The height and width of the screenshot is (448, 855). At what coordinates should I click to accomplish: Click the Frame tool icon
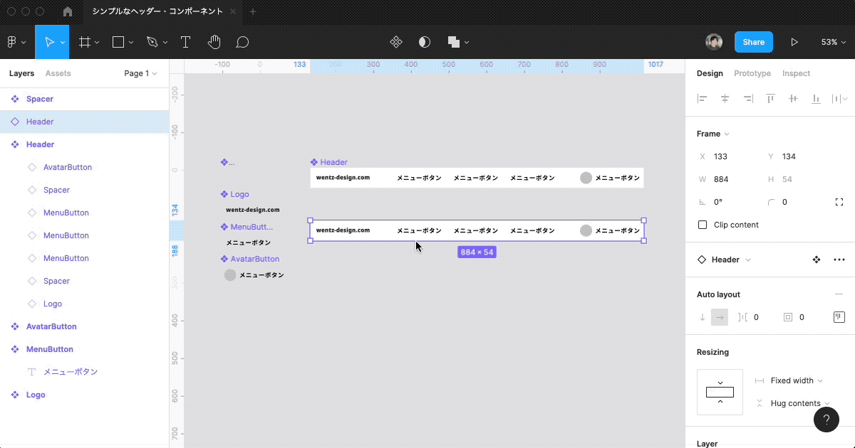(84, 42)
